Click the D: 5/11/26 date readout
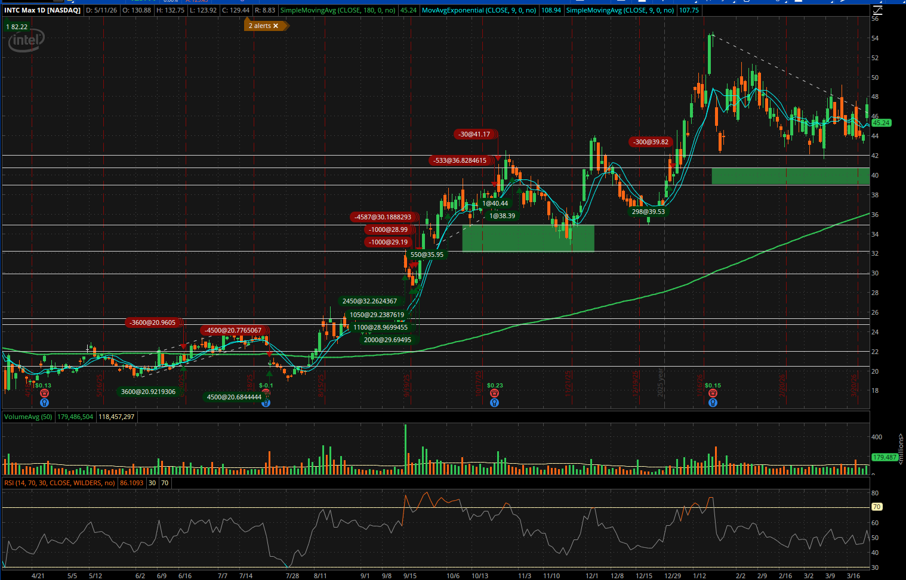 tap(101, 10)
